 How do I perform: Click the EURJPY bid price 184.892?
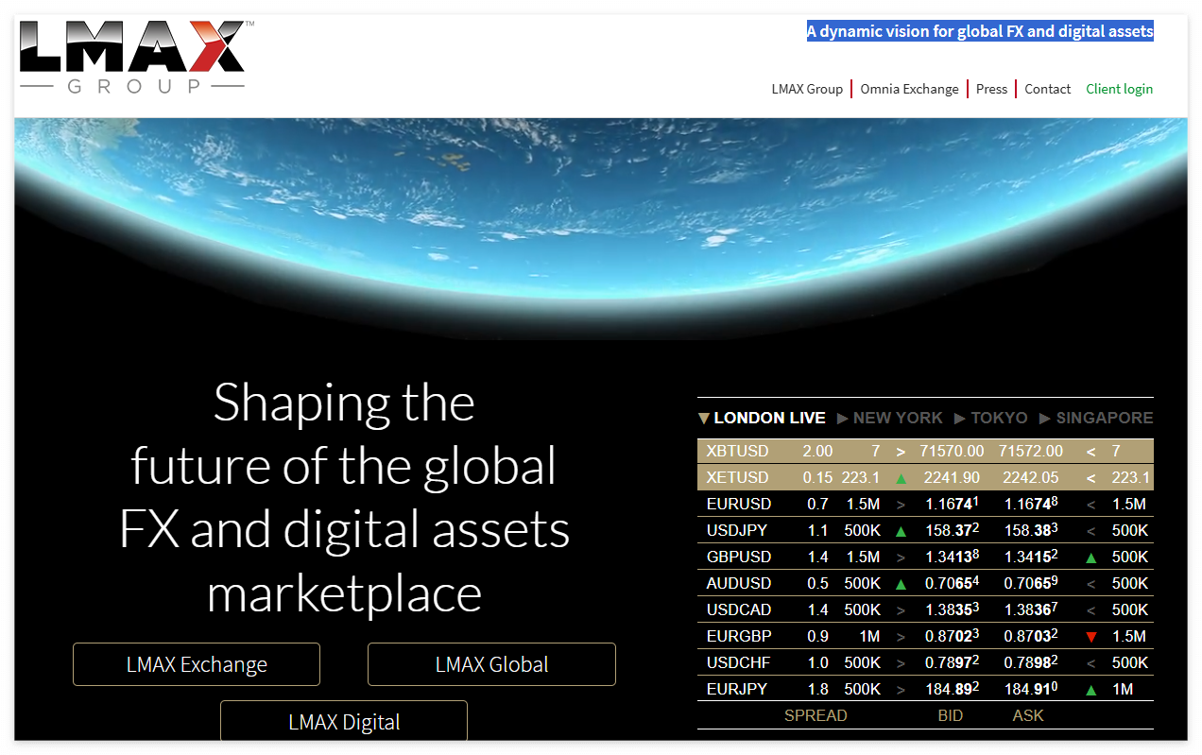point(952,689)
